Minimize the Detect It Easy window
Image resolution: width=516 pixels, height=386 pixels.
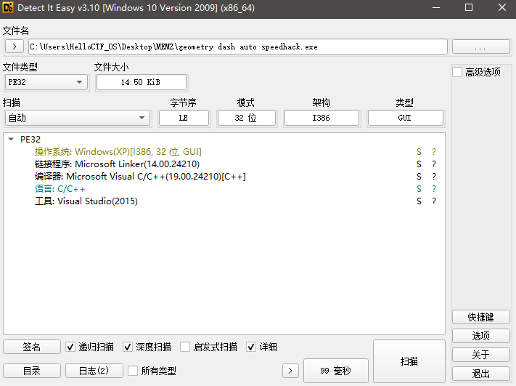click(436, 7)
